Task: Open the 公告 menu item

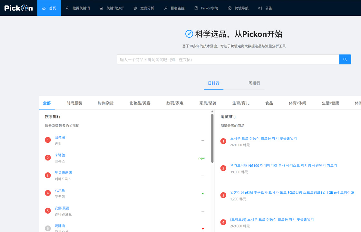Action: pyautogui.click(x=265, y=8)
